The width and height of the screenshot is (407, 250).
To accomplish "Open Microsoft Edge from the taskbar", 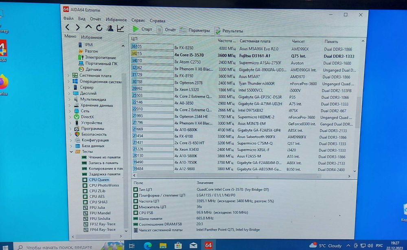I will pyautogui.click(x=148, y=246).
